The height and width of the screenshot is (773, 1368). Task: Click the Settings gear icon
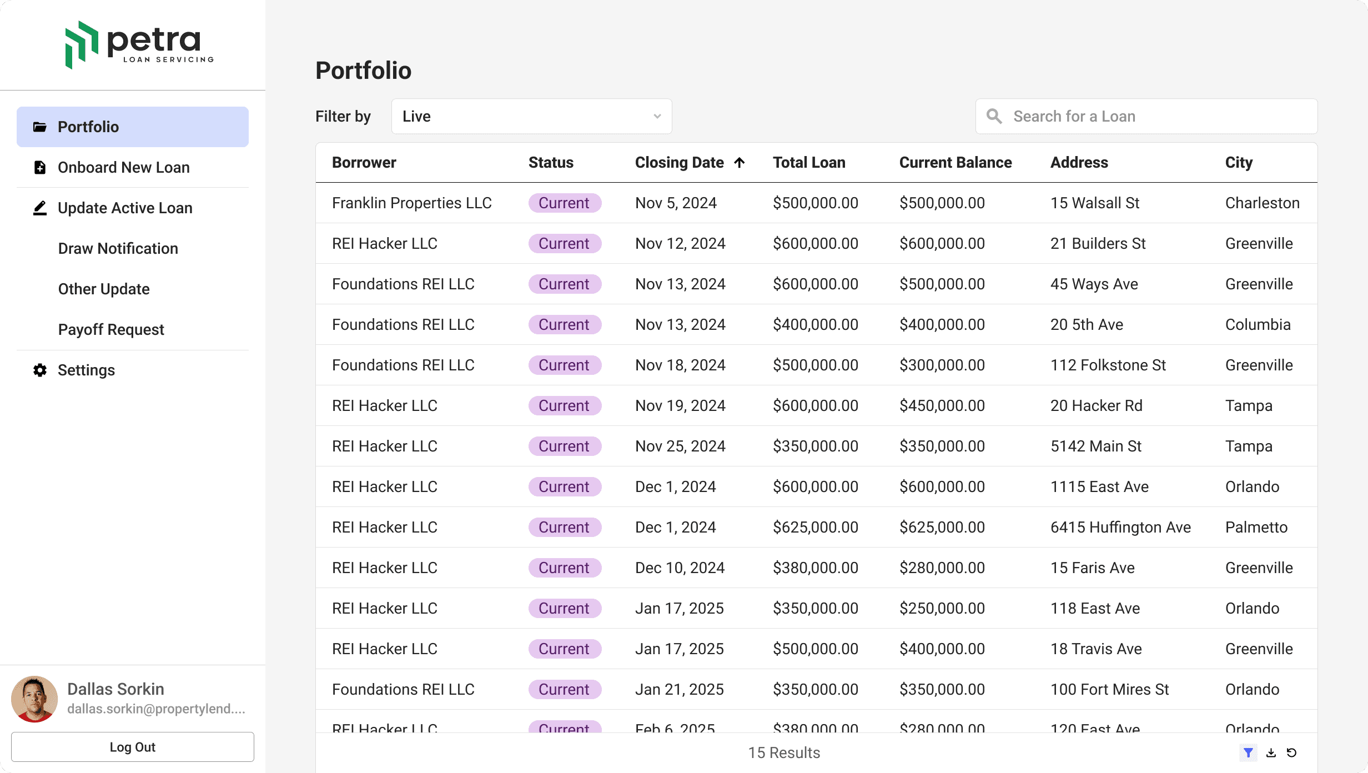40,370
